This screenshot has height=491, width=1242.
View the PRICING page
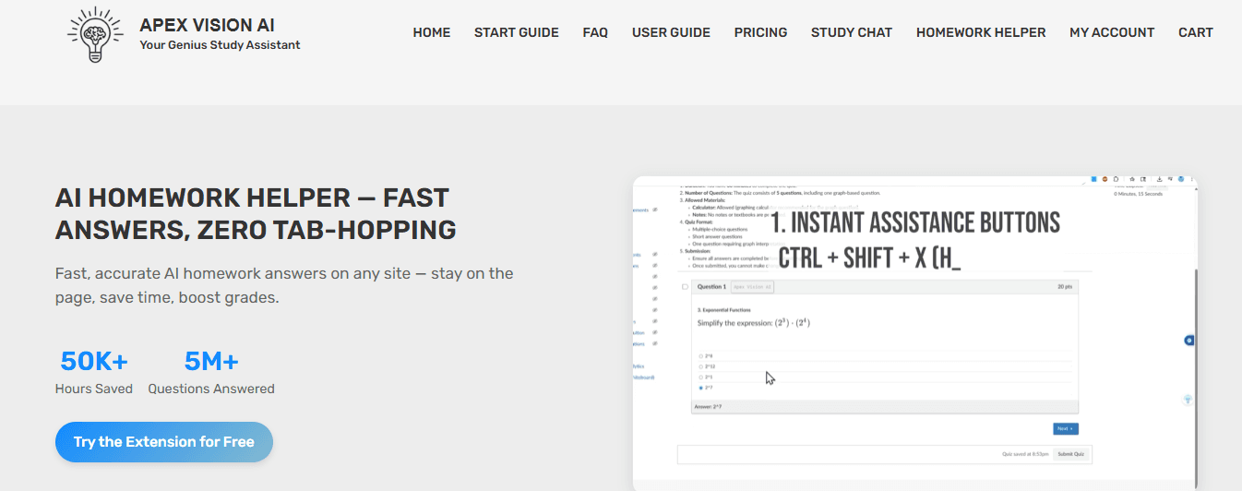coord(760,32)
